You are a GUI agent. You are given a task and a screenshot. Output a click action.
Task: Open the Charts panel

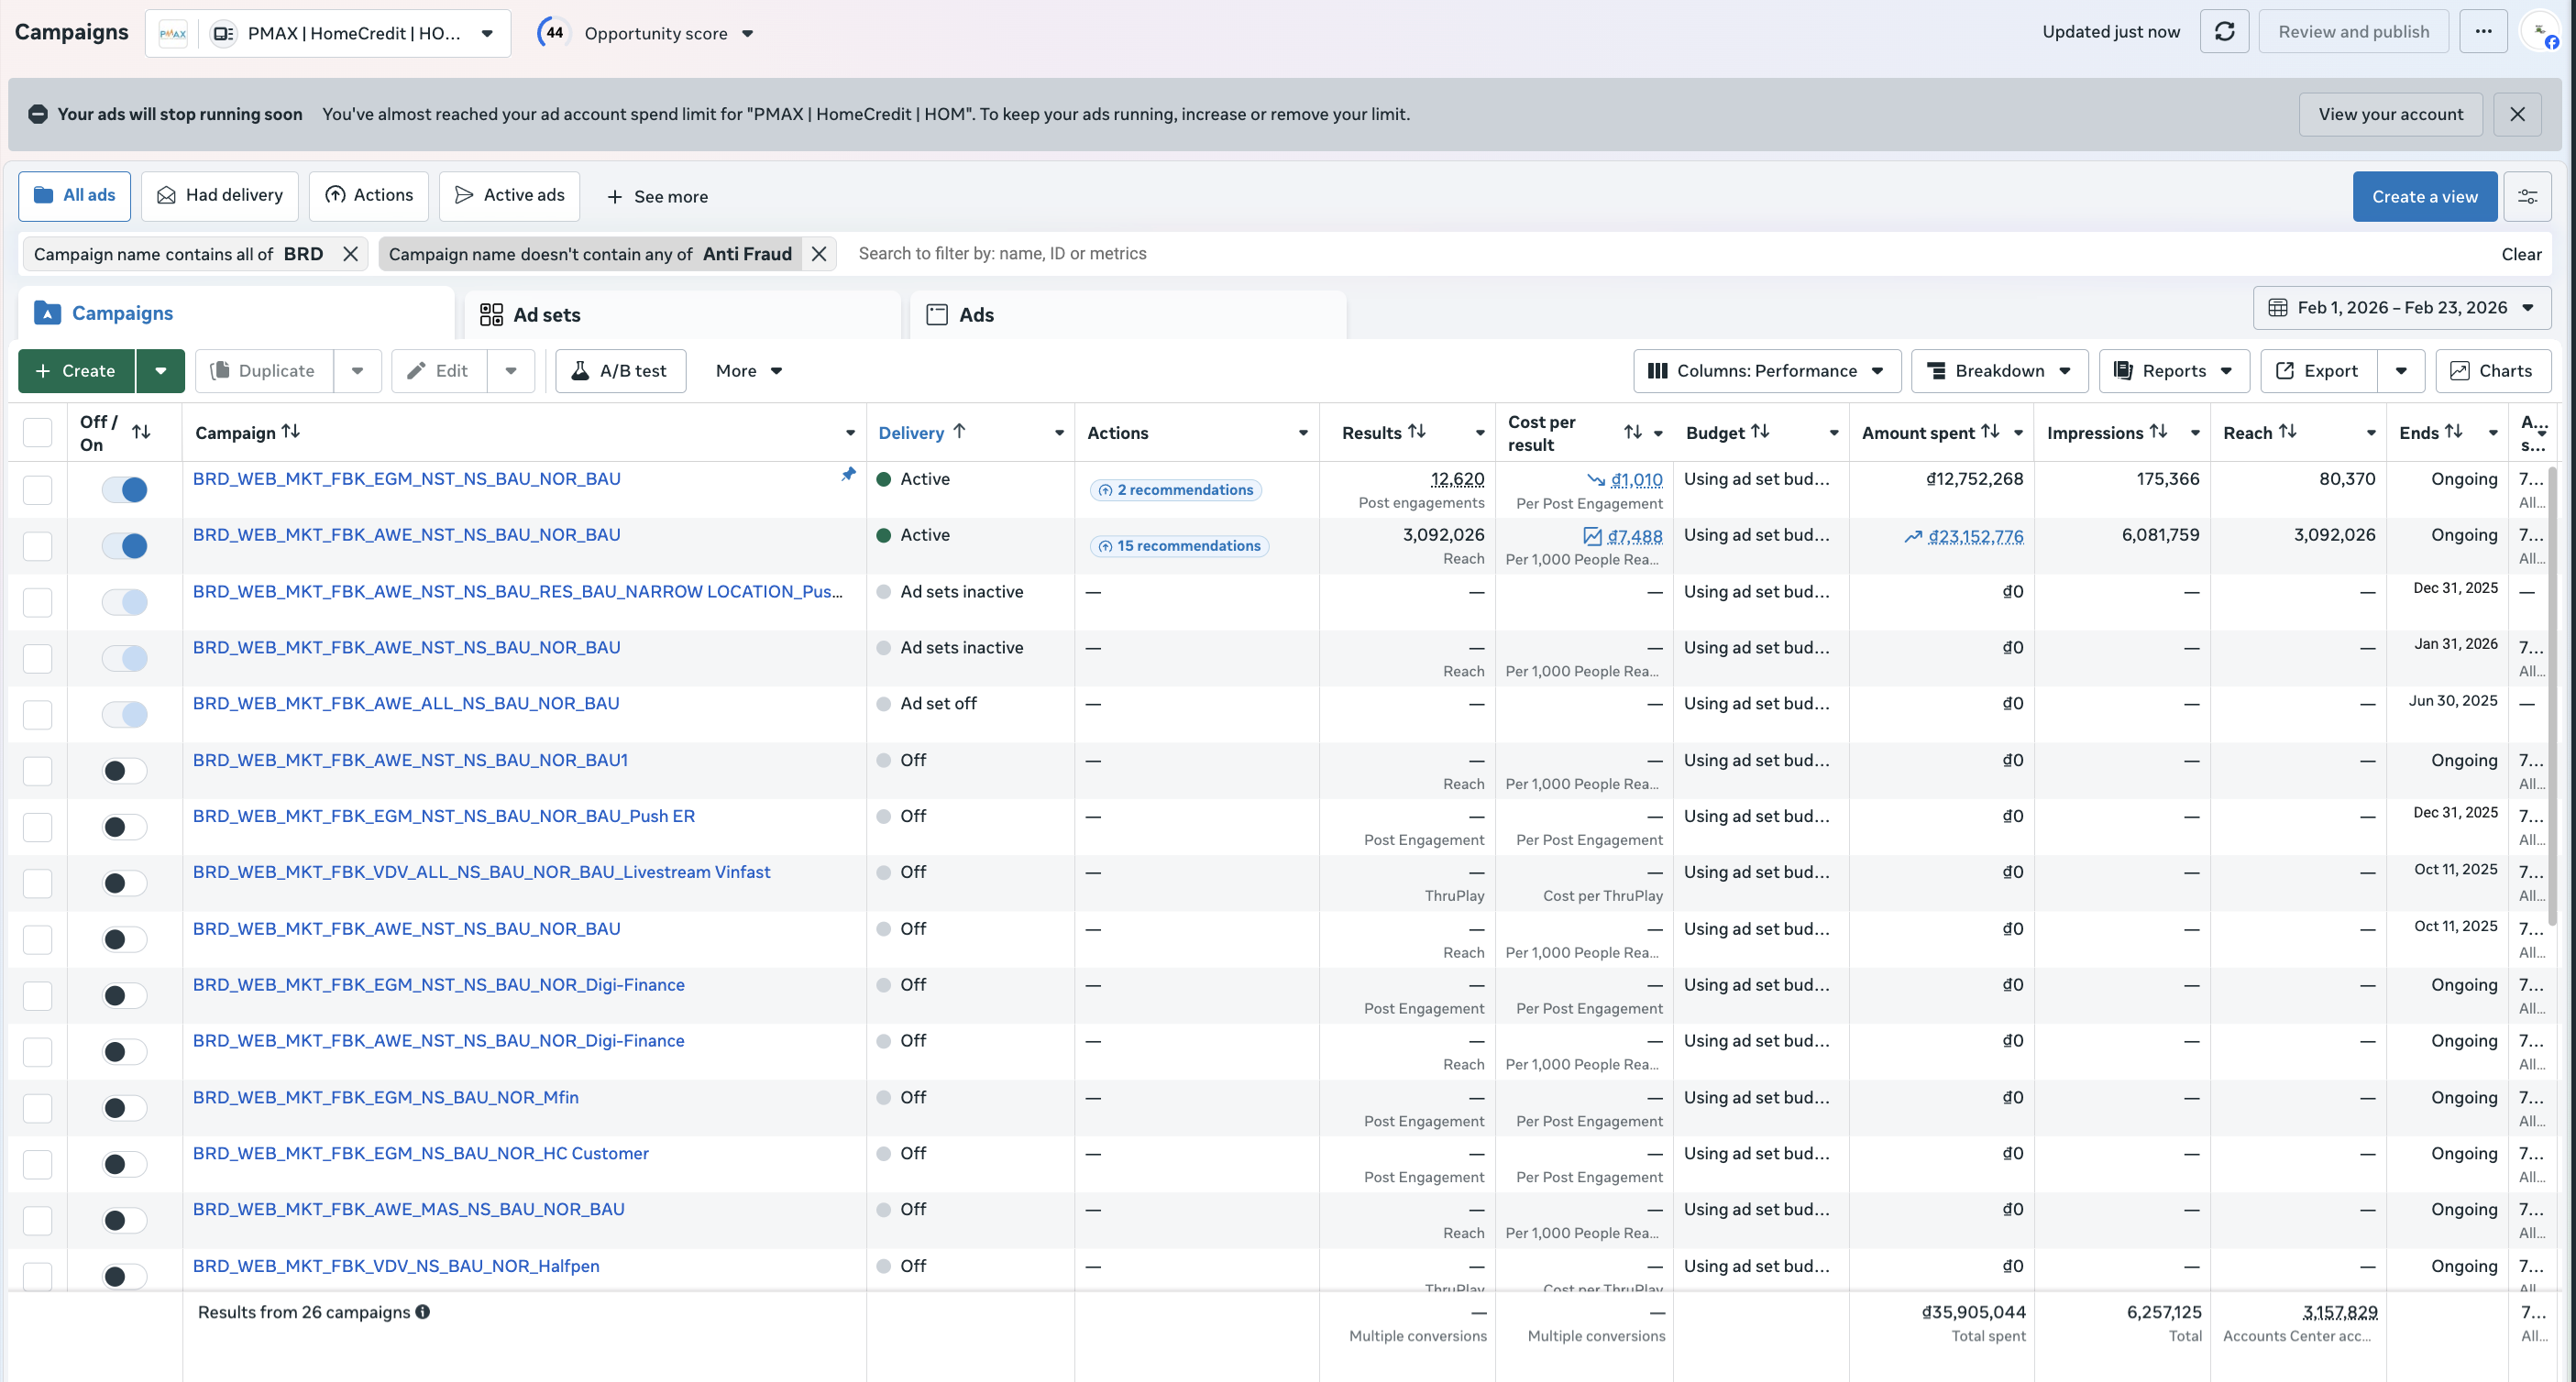2492,371
